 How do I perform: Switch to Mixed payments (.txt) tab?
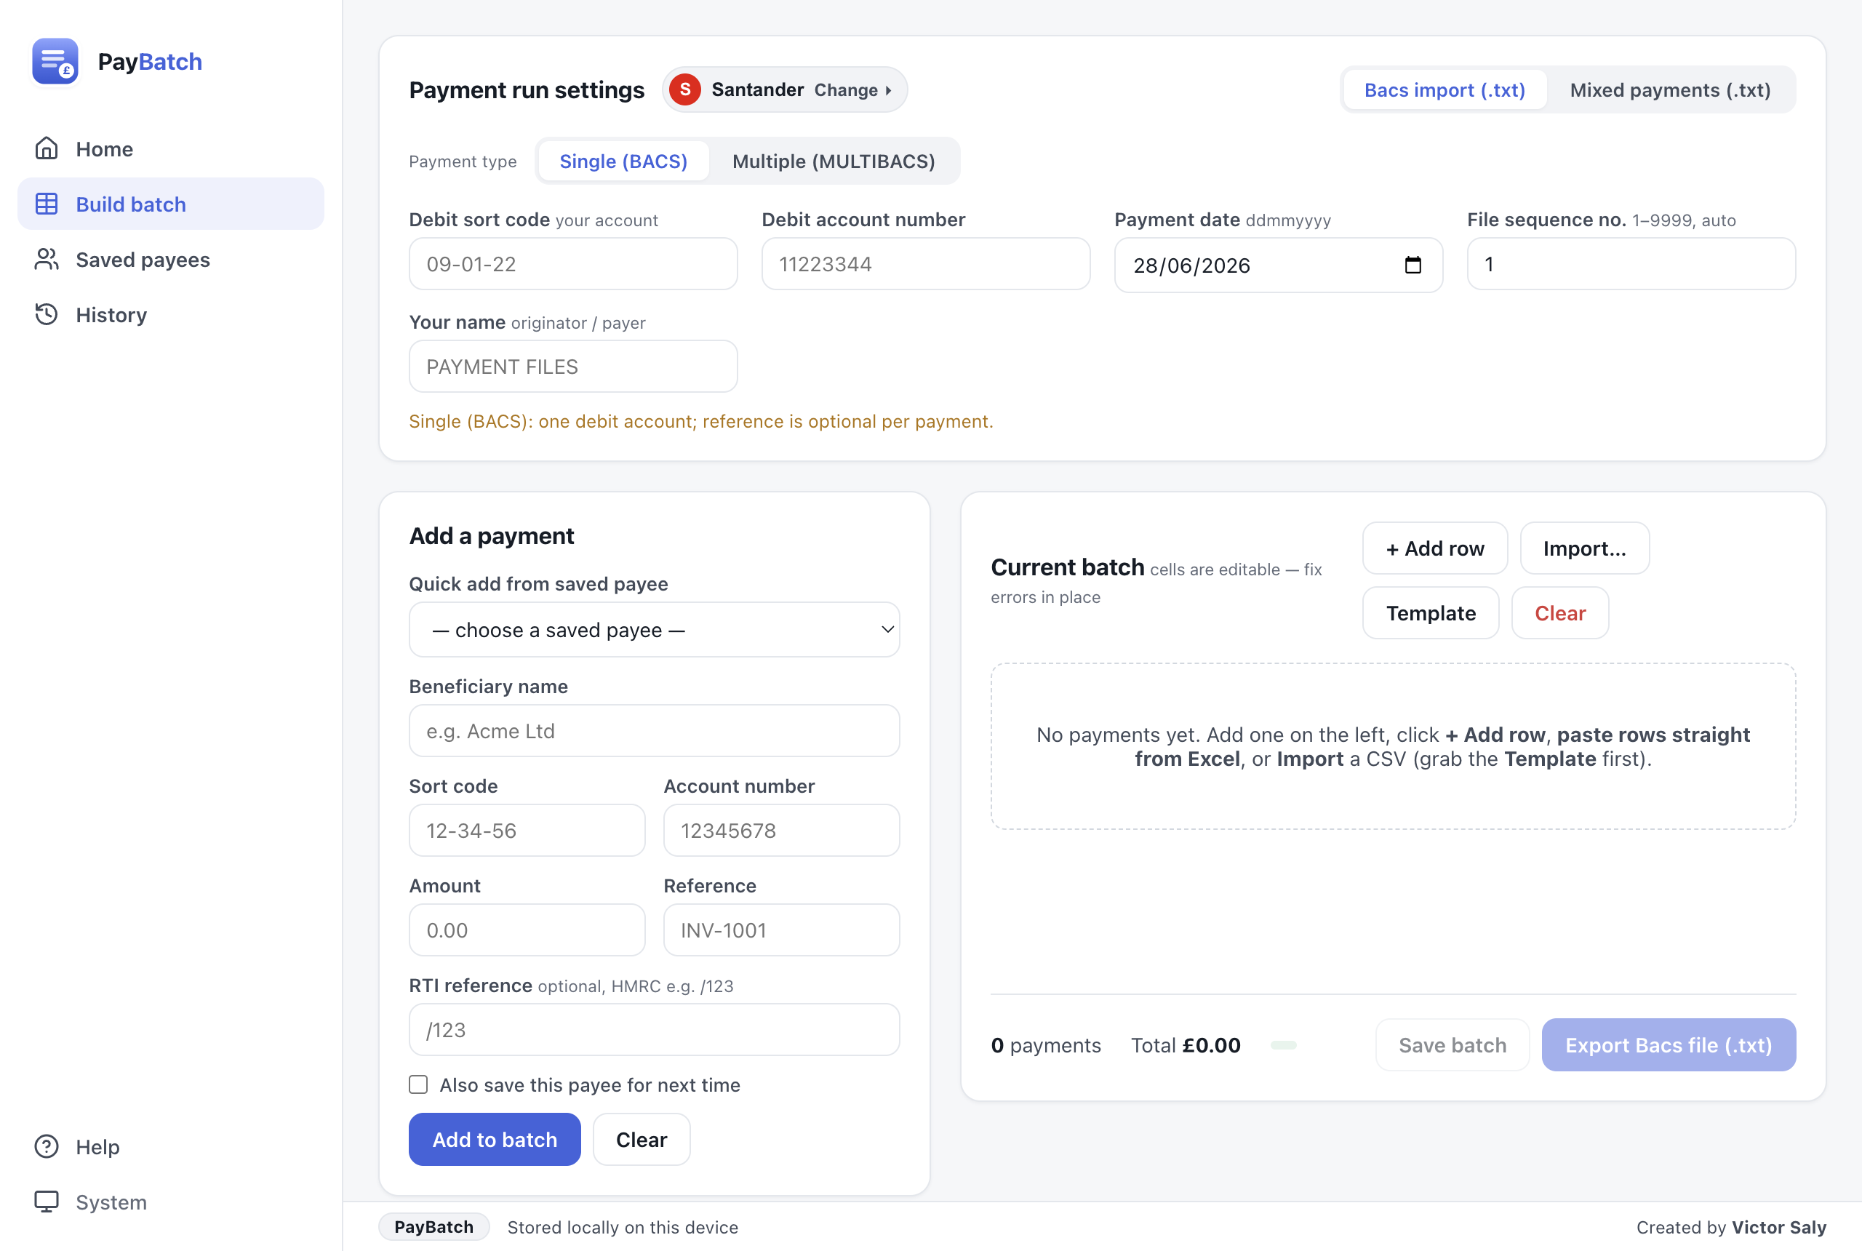(1670, 90)
